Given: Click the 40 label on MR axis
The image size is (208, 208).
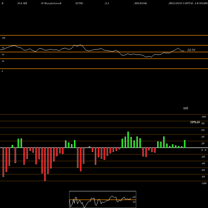Looking at the screenshot, I should [203, 137].
